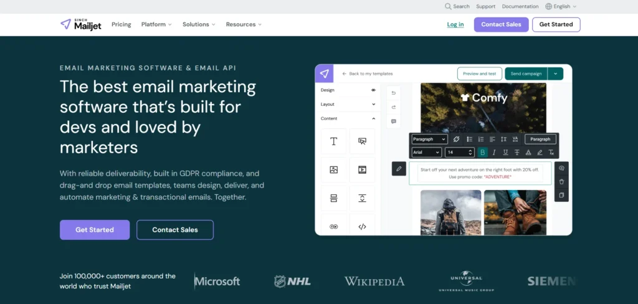Click the Contact Sales hero button

(175, 230)
